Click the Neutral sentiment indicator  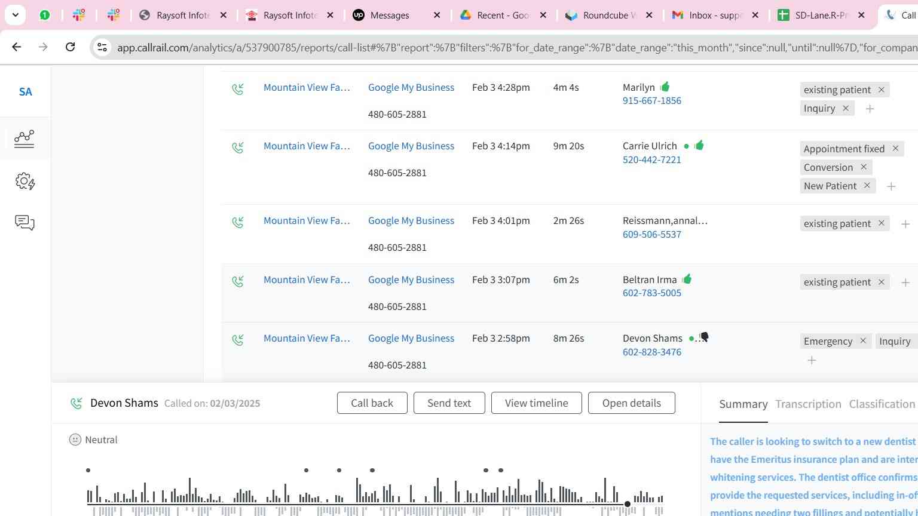click(93, 440)
